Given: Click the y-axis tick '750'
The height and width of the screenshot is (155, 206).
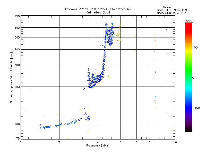Looking at the screenshot, I should 17,16.
